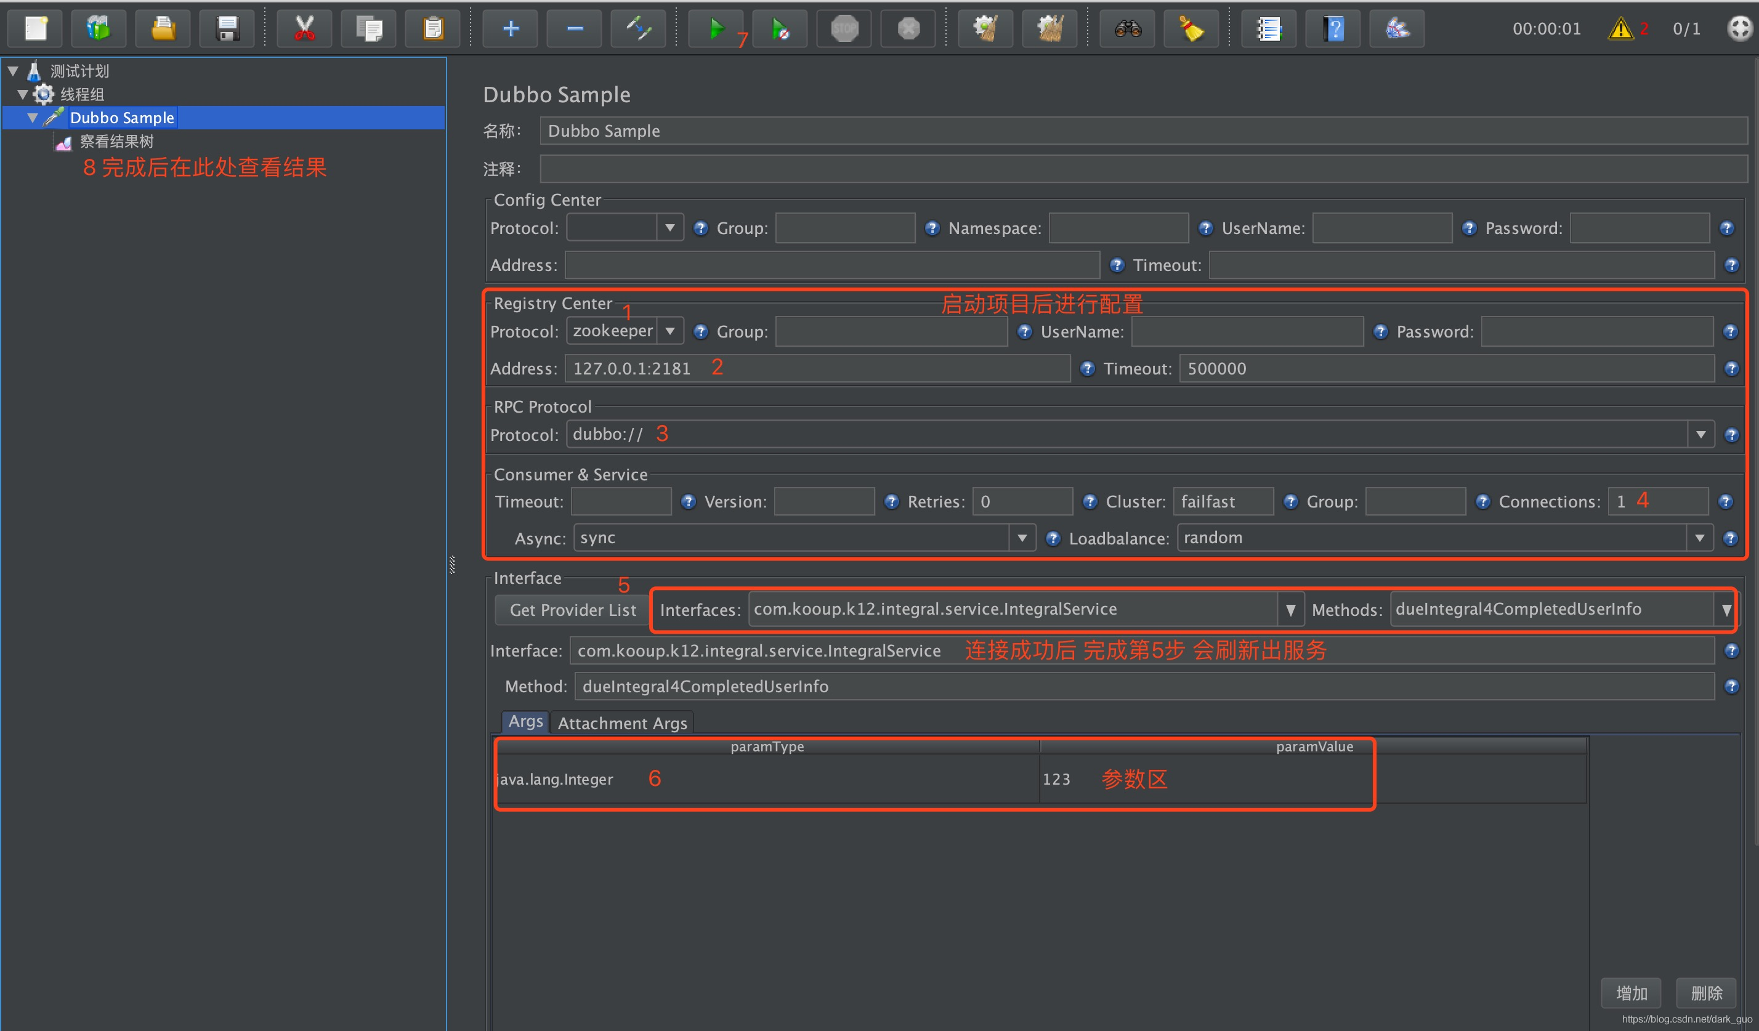Open the Templates icon in the toolbar

click(99, 28)
